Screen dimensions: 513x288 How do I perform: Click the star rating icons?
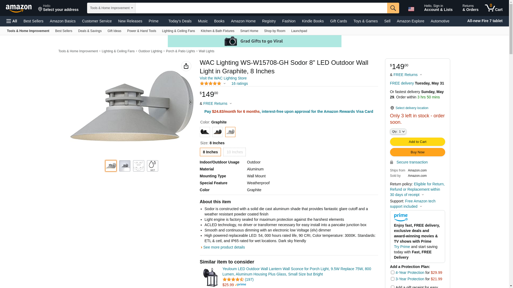pyautogui.click(x=210, y=83)
